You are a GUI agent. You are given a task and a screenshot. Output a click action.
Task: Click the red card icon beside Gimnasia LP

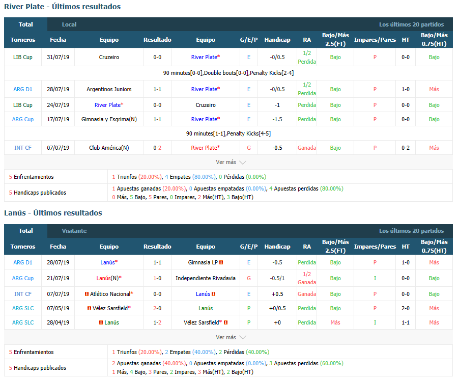[x=221, y=262]
